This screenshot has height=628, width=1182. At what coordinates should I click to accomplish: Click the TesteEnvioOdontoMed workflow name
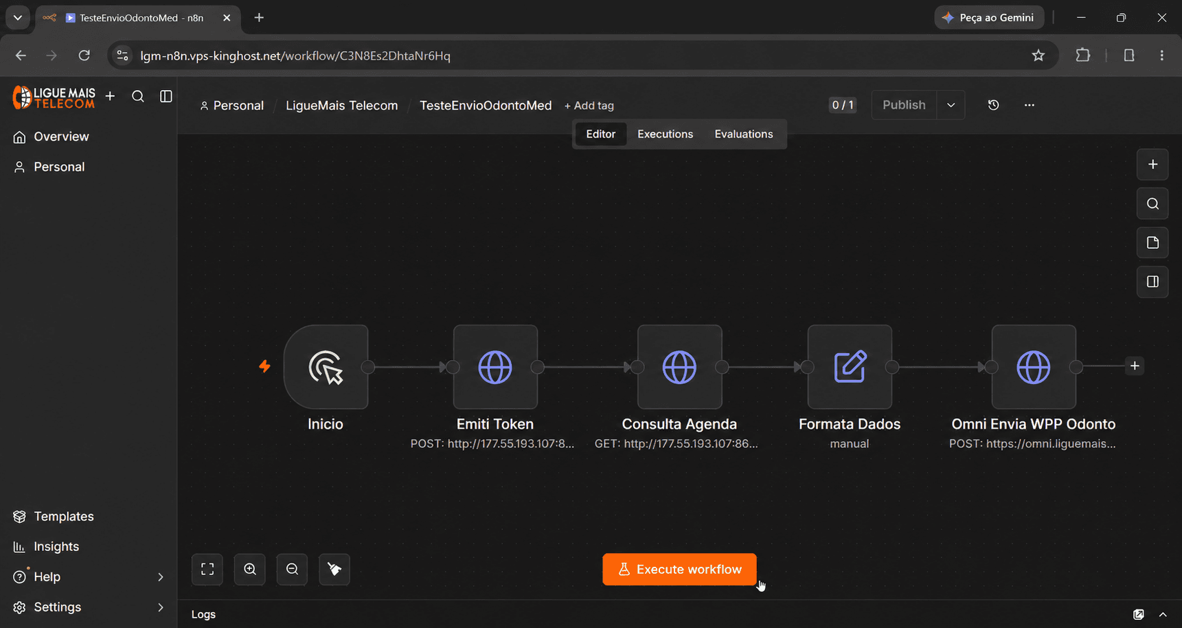486,106
